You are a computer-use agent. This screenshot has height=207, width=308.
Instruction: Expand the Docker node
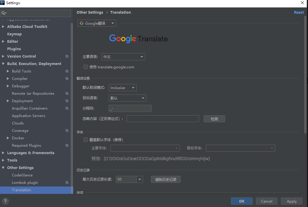[x=8, y=138]
